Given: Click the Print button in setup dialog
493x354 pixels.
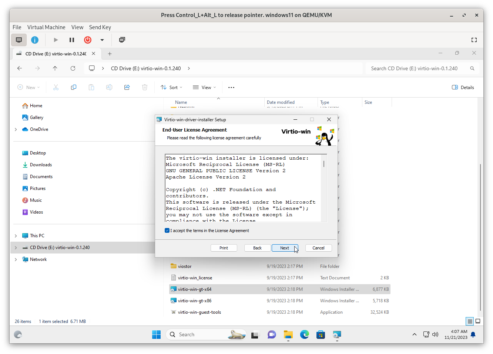Looking at the screenshot, I should pos(224,248).
